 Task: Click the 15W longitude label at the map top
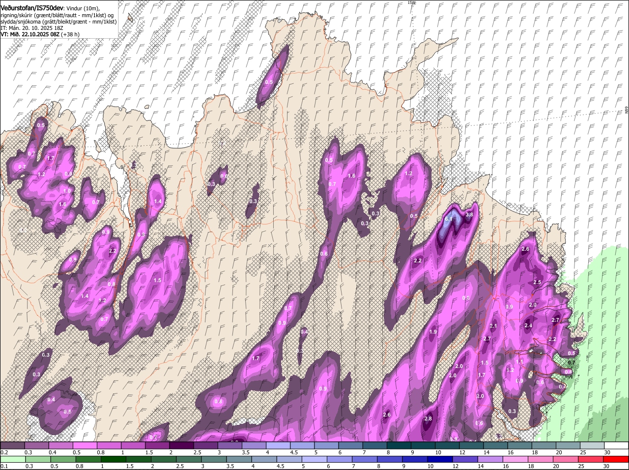411,2
